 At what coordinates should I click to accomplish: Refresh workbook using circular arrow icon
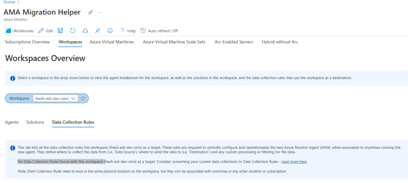coord(73,31)
